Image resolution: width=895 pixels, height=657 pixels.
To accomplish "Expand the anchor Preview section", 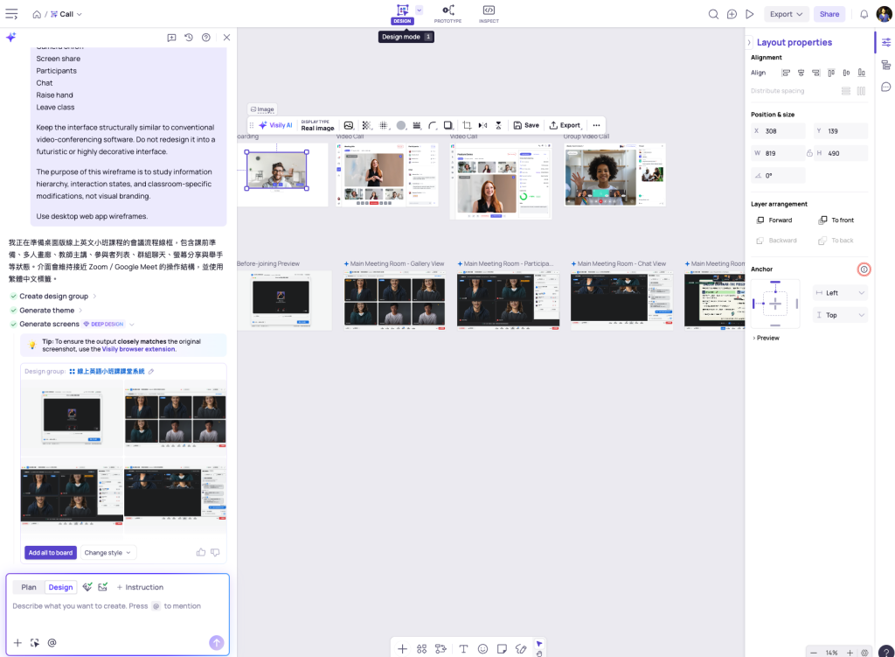I will tap(766, 338).
